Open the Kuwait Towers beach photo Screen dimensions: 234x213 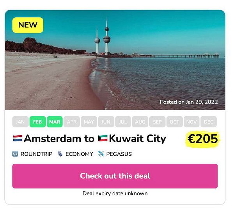click(115, 60)
